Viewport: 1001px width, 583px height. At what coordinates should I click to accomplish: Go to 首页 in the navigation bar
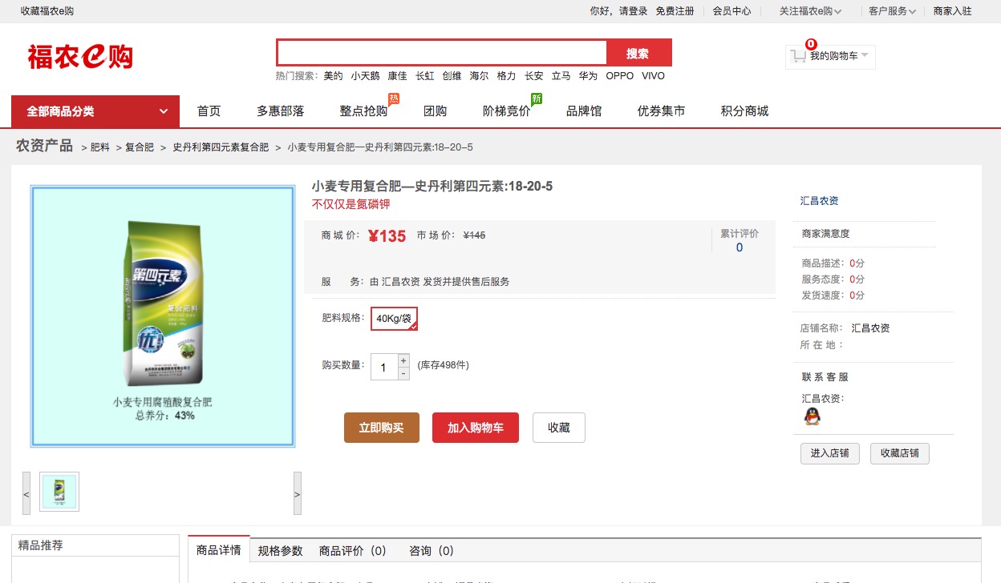click(x=209, y=111)
